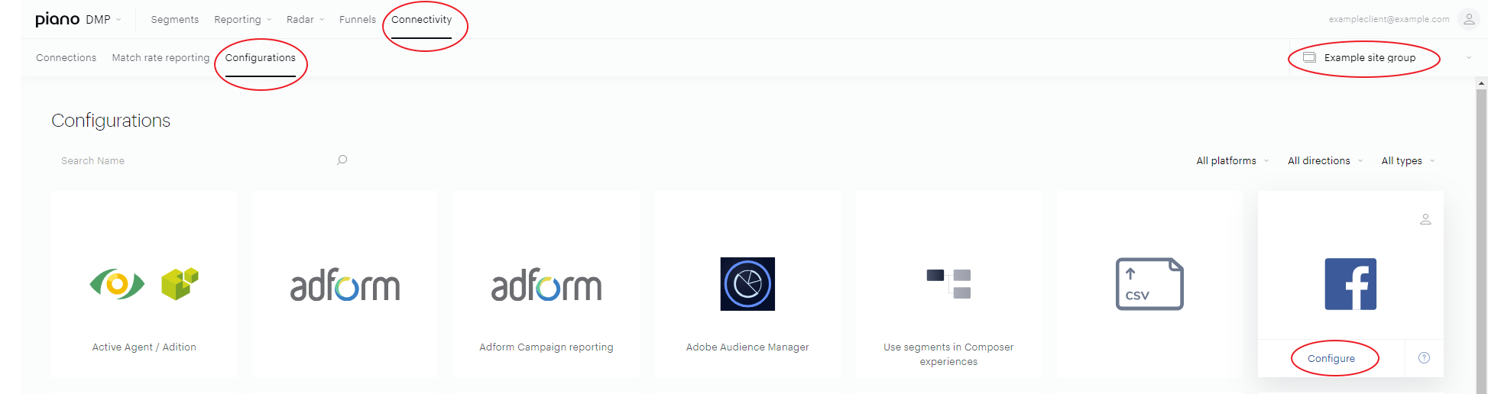Select the Active Agent / Adition logo
The width and height of the screenshot is (1488, 394).
[144, 284]
